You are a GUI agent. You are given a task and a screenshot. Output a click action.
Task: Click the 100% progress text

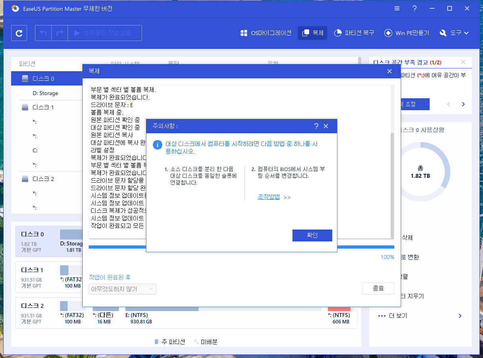point(388,257)
